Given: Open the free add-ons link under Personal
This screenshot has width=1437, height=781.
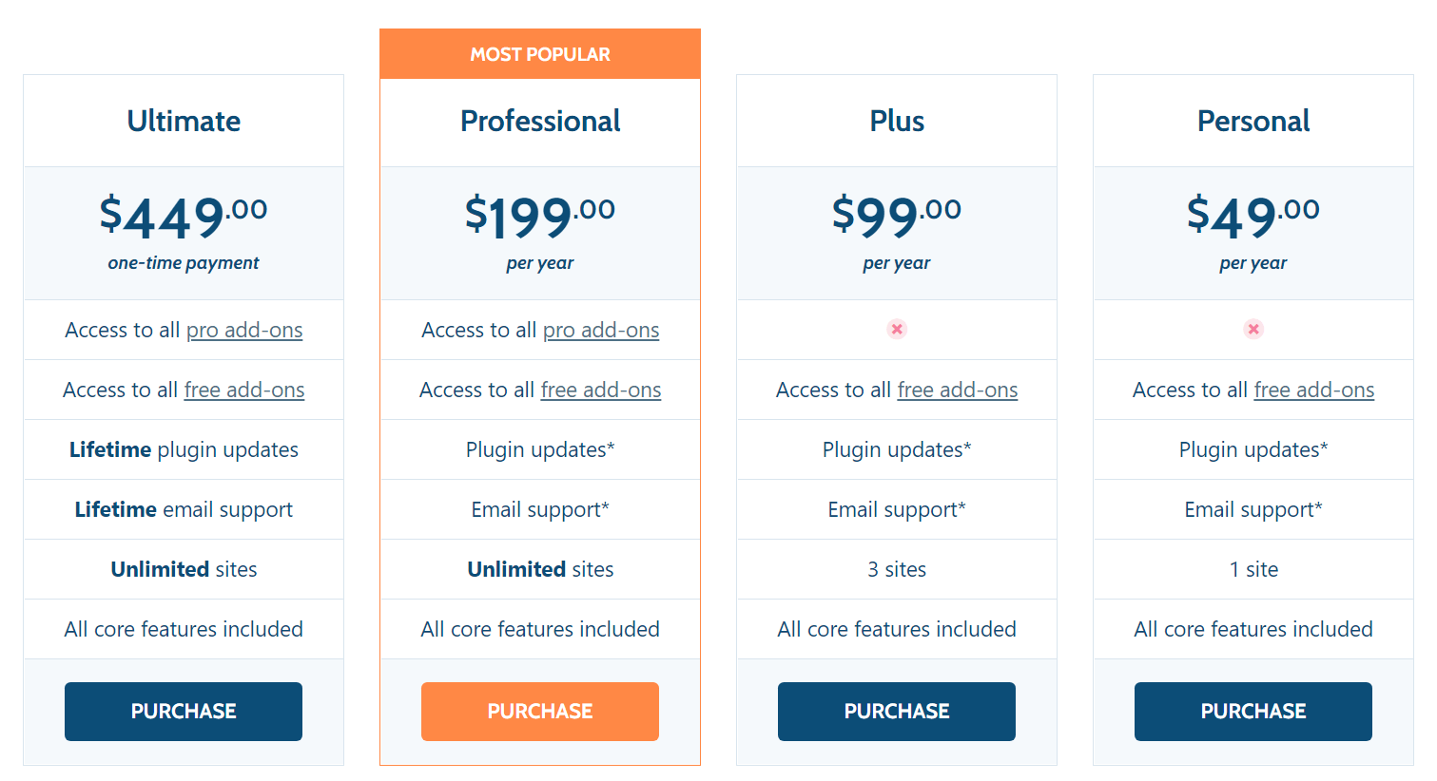Looking at the screenshot, I should tap(1313, 390).
